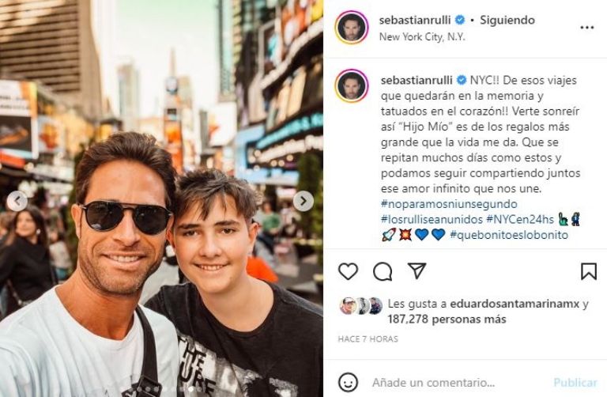The height and width of the screenshot is (397, 607).
Task: Share the post using the paper plane icon
Action: (417, 270)
